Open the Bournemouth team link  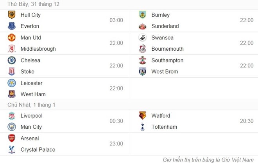point(167,49)
